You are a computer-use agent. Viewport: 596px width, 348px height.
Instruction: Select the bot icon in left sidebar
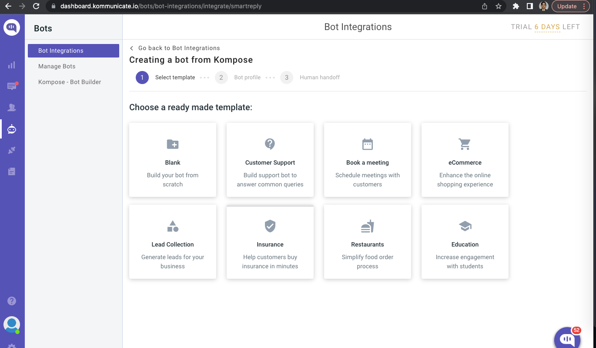12,129
